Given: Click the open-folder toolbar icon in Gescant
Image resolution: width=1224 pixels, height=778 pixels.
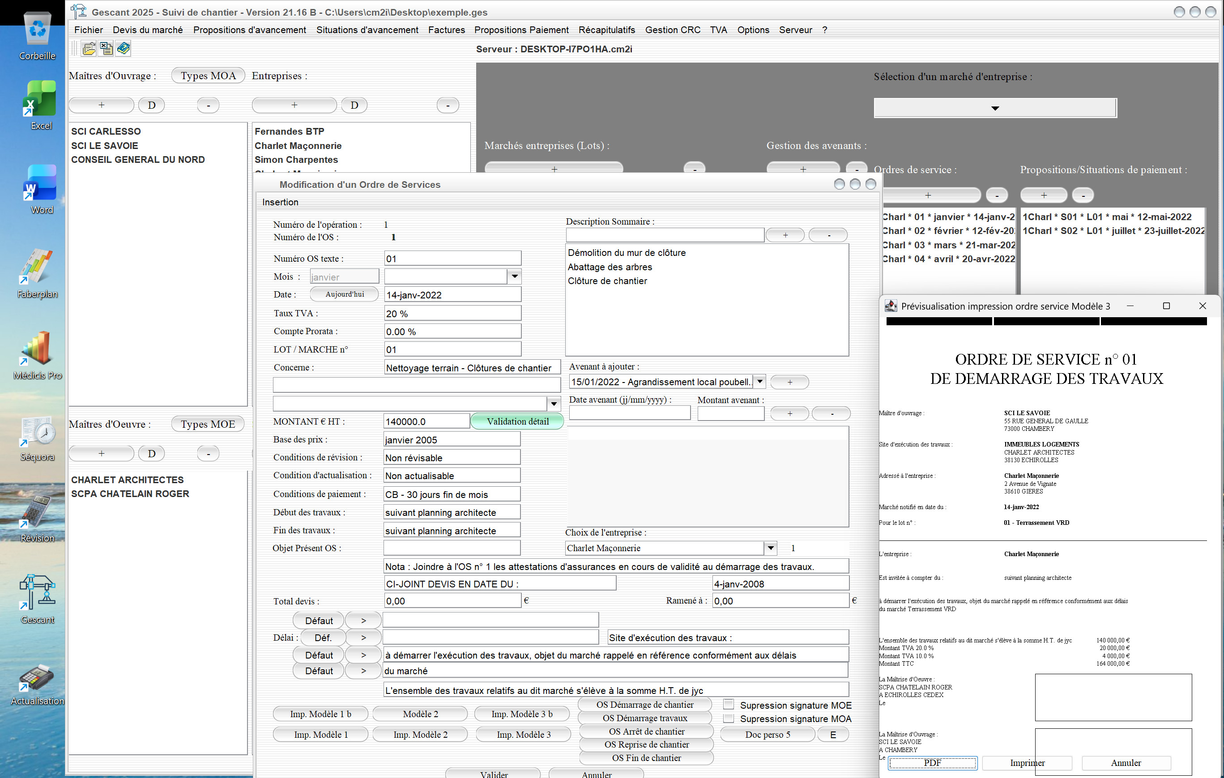Looking at the screenshot, I should coord(89,48).
